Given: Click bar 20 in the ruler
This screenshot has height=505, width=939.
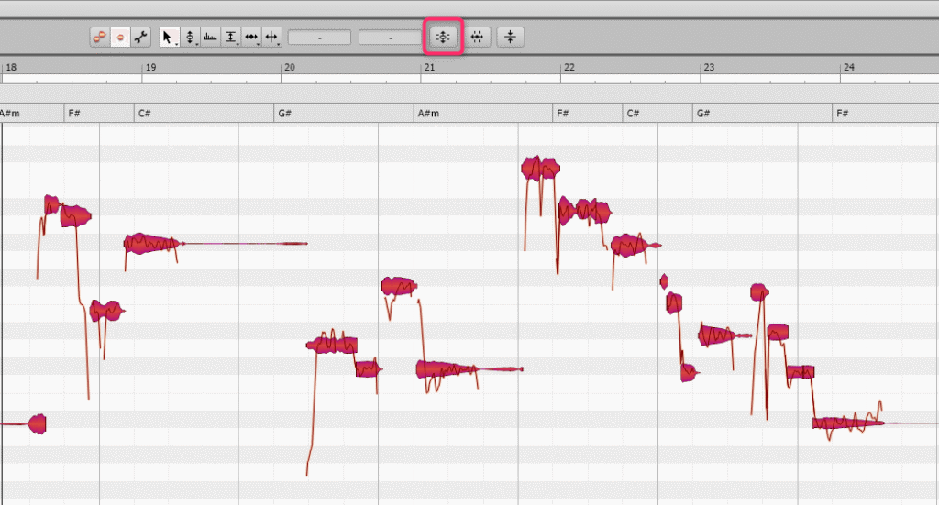Looking at the screenshot, I should coord(290,68).
